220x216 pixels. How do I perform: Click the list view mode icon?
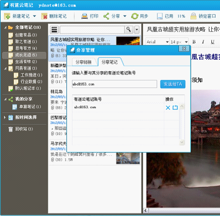pyautogui.click(x=54, y=30)
